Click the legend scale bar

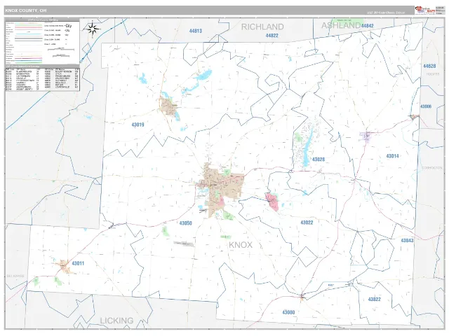click(x=61, y=49)
